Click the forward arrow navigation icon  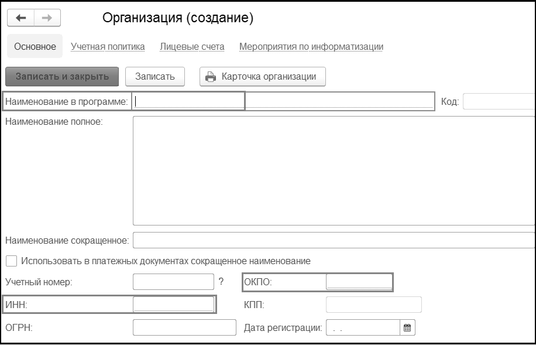tap(47, 18)
